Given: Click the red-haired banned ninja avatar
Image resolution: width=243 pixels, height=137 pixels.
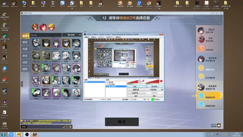Looking at the screenshot, I should 43,27.
